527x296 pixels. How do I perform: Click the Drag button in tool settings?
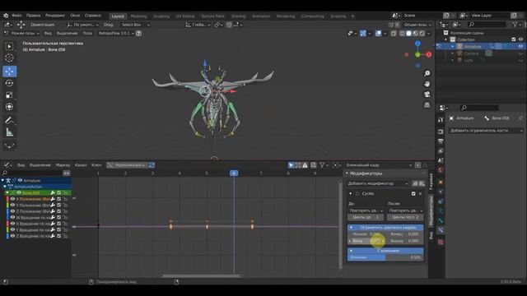pyautogui.click(x=108, y=25)
